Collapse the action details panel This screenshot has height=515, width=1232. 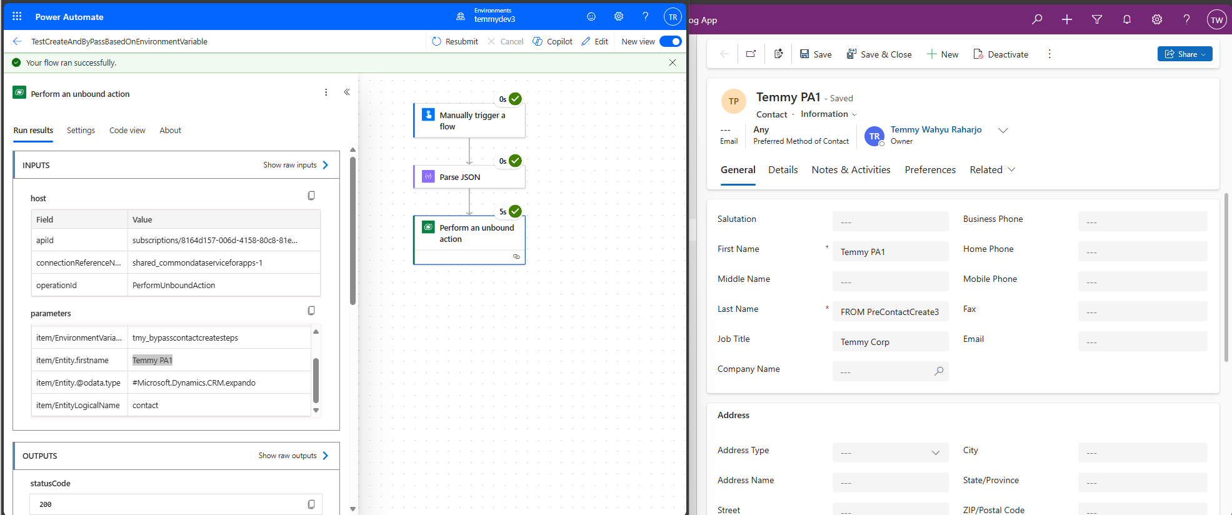tap(347, 92)
